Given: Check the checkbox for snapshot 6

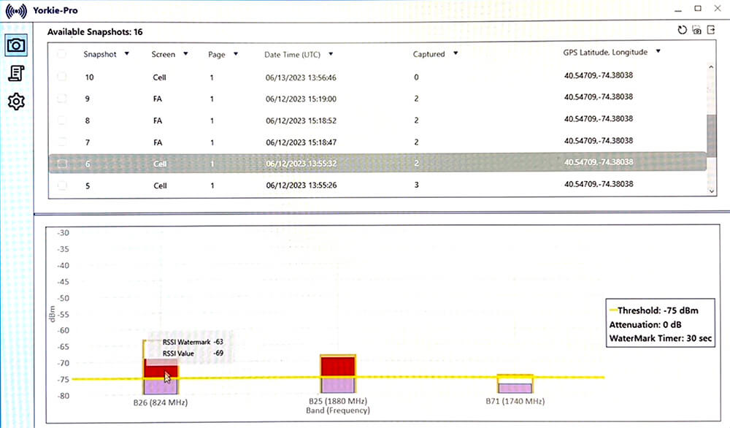Looking at the screenshot, I should 61,164.
